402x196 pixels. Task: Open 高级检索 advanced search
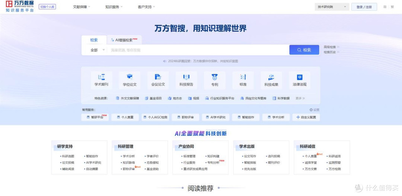[x=331, y=47]
